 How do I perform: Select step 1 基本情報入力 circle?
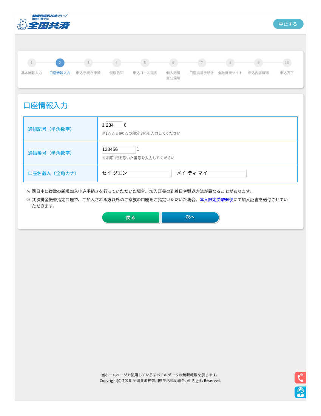tap(31, 63)
